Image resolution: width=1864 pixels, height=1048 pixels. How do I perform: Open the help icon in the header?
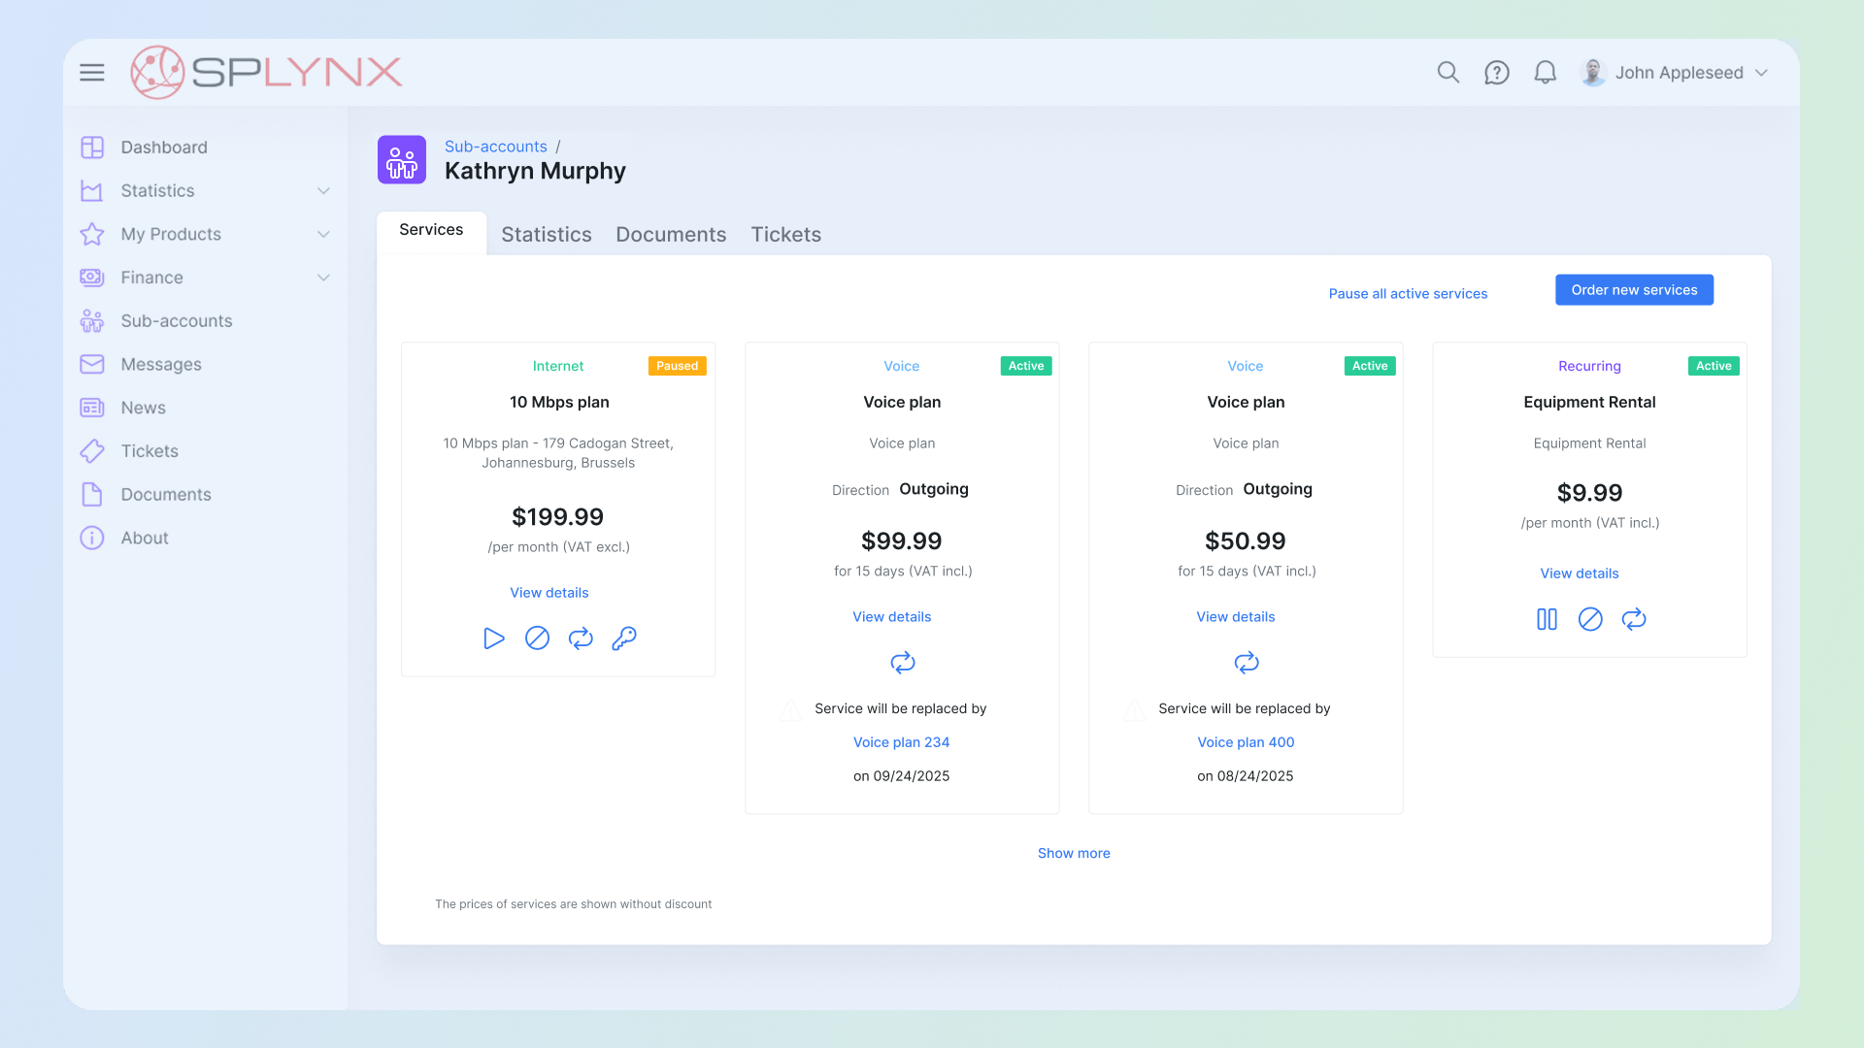pyautogui.click(x=1496, y=72)
